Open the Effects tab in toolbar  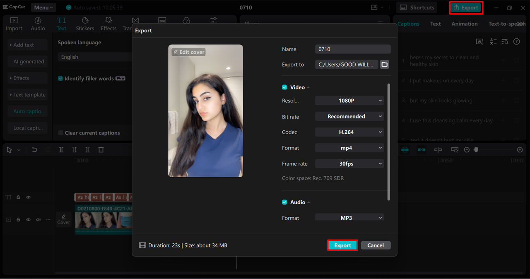[x=108, y=24]
